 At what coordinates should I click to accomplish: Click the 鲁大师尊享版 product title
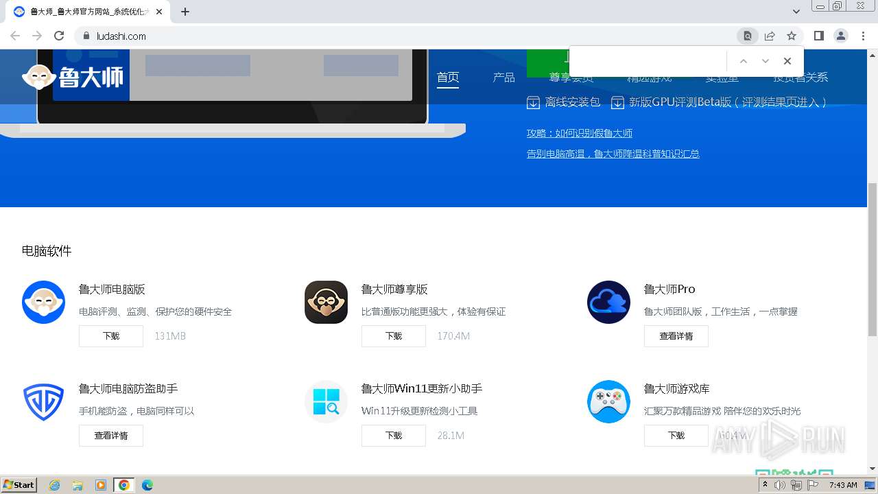coord(394,290)
